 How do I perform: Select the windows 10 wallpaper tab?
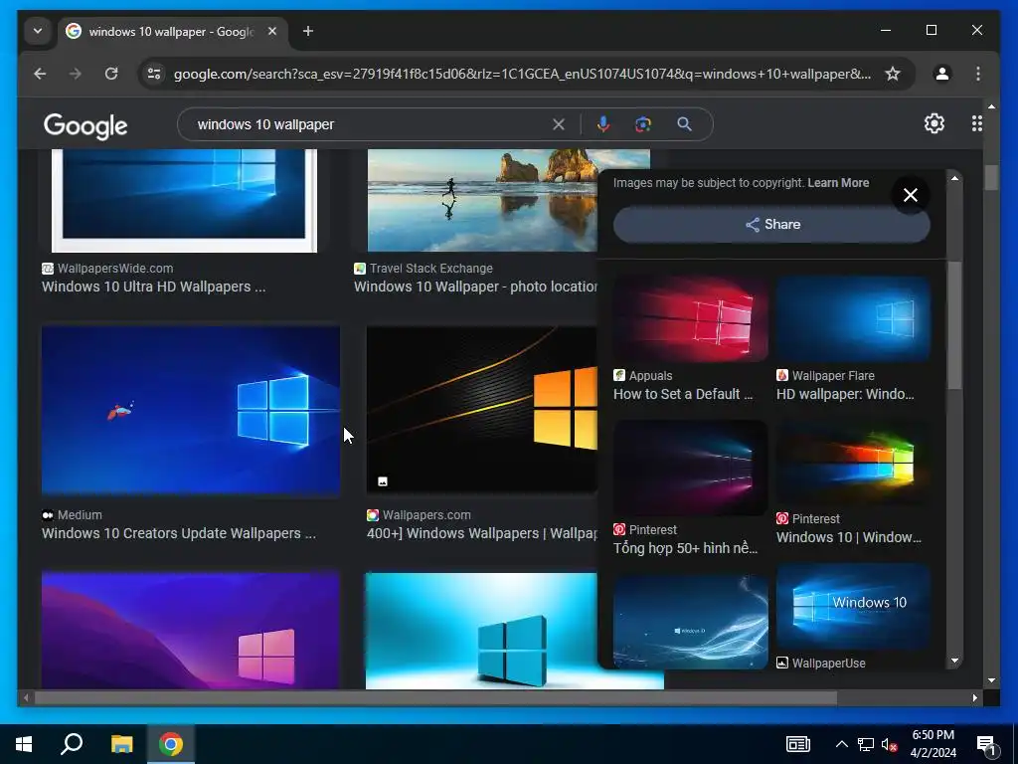coord(171,31)
